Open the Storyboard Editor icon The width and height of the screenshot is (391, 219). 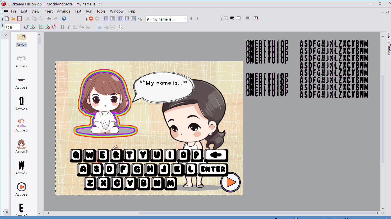coord(106,19)
